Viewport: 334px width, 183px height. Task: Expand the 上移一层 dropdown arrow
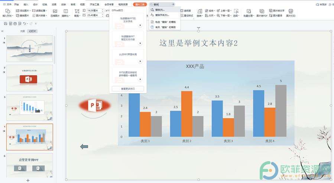[x=231, y=11]
